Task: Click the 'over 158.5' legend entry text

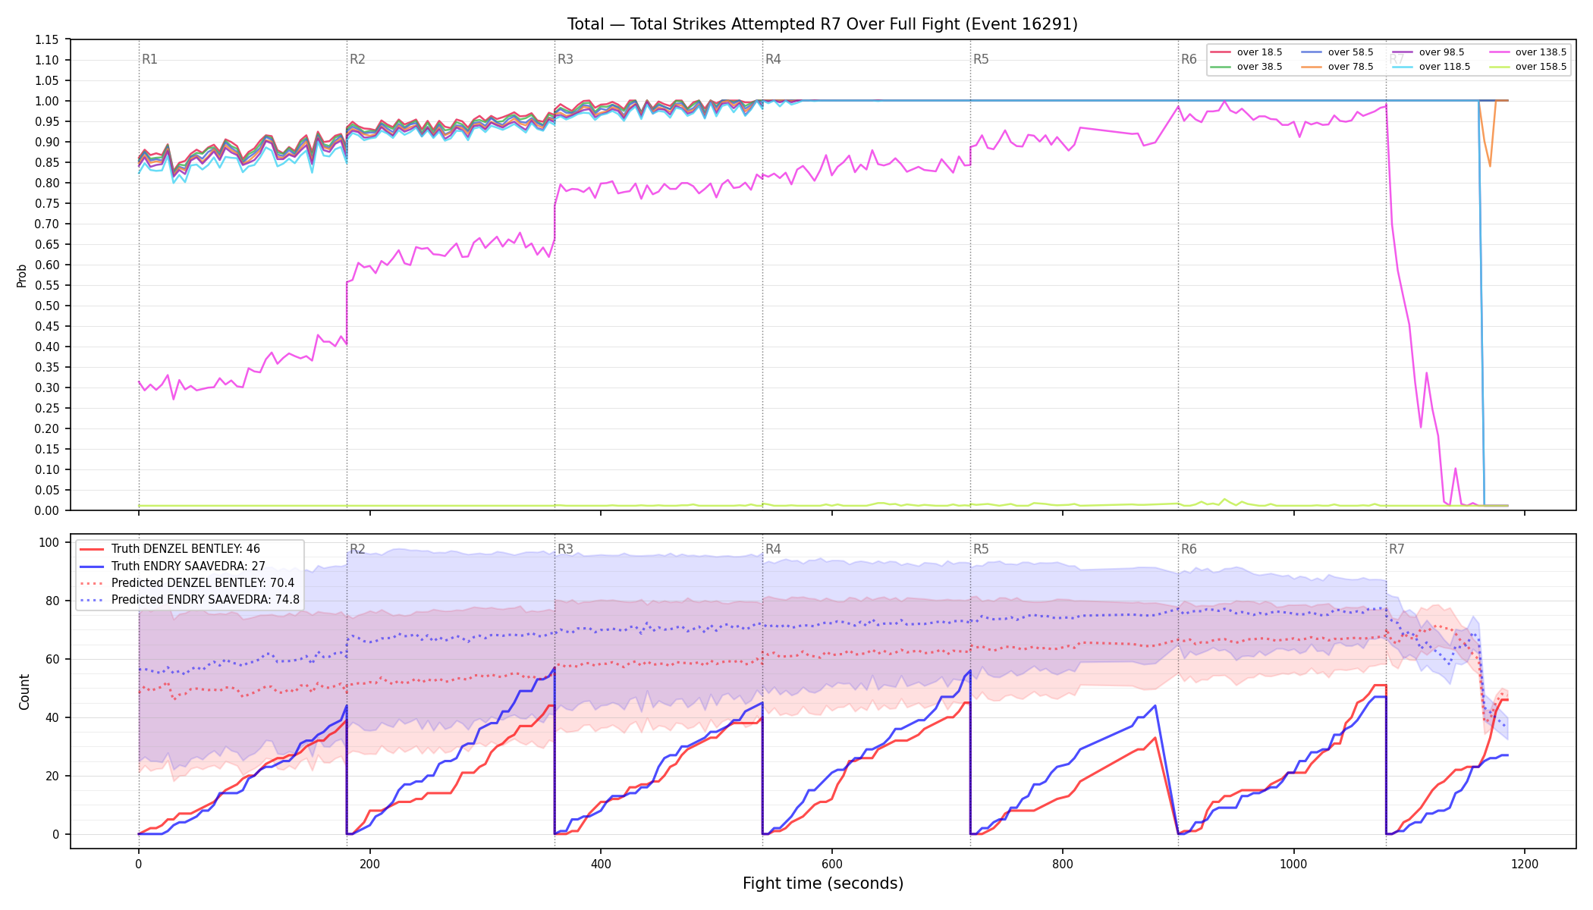Action: click(x=1541, y=67)
